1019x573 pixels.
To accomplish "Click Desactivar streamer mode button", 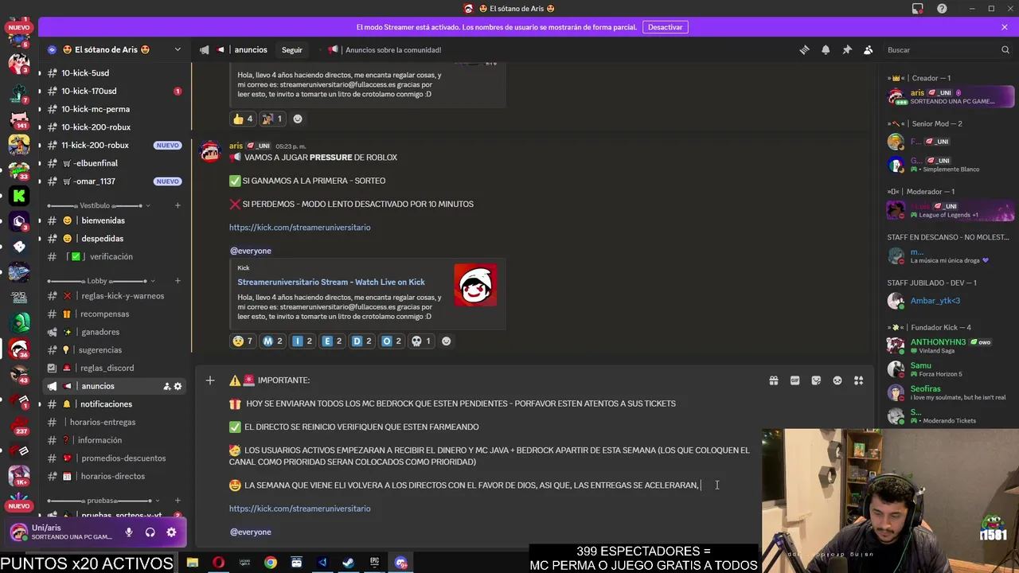I will (x=665, y=27).
